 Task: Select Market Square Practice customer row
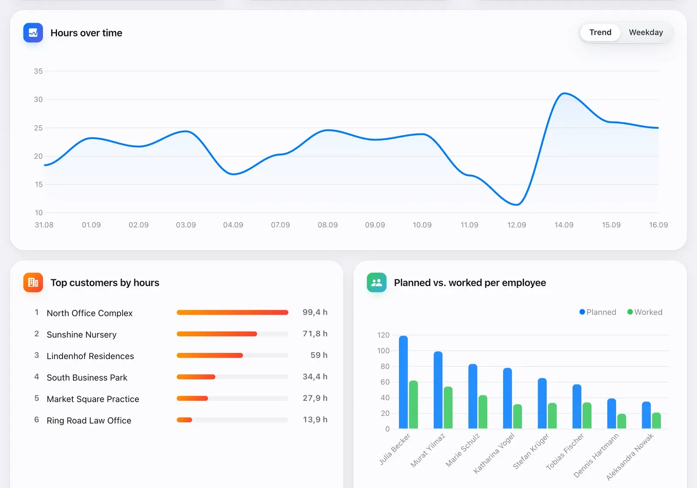181,398
